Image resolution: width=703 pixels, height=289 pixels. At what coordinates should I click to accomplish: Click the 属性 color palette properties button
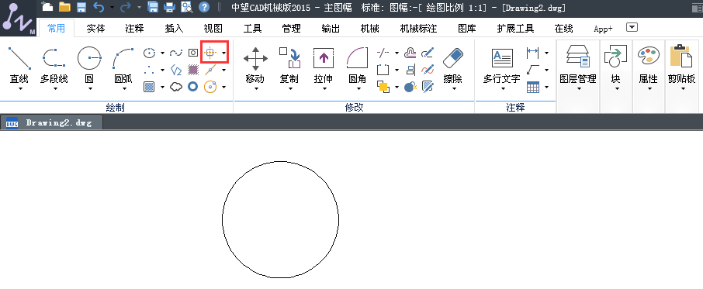(649, 64)
